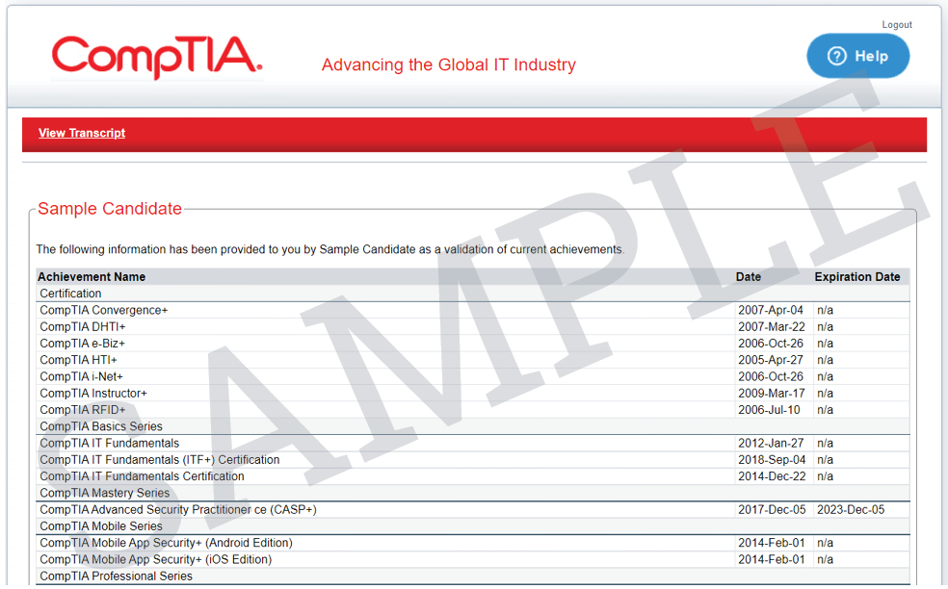Click the Certification group row
The image size is (948, 589).
pyautogui.click(x=473, y=294)
